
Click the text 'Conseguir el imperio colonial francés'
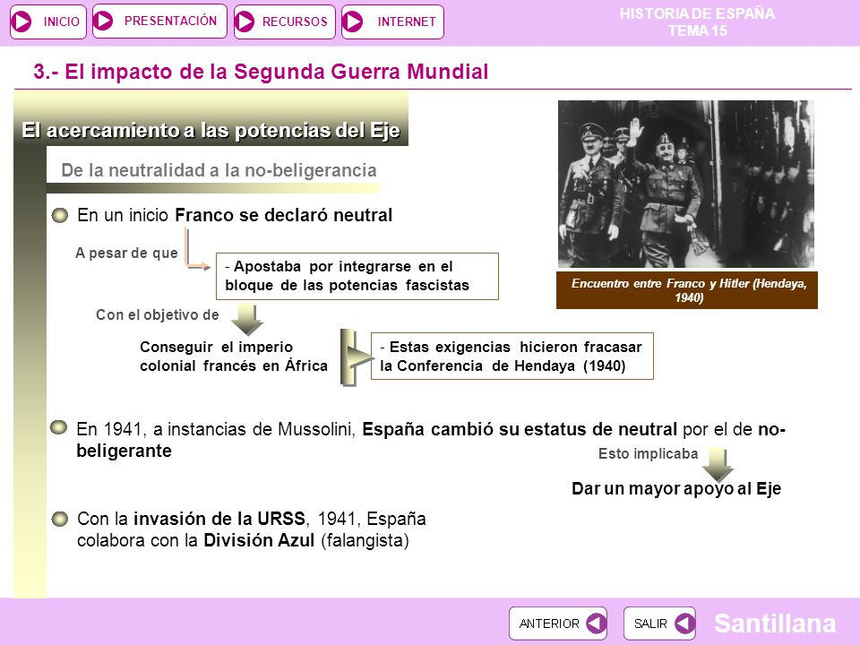234,357
